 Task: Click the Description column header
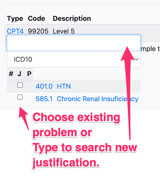72,19
